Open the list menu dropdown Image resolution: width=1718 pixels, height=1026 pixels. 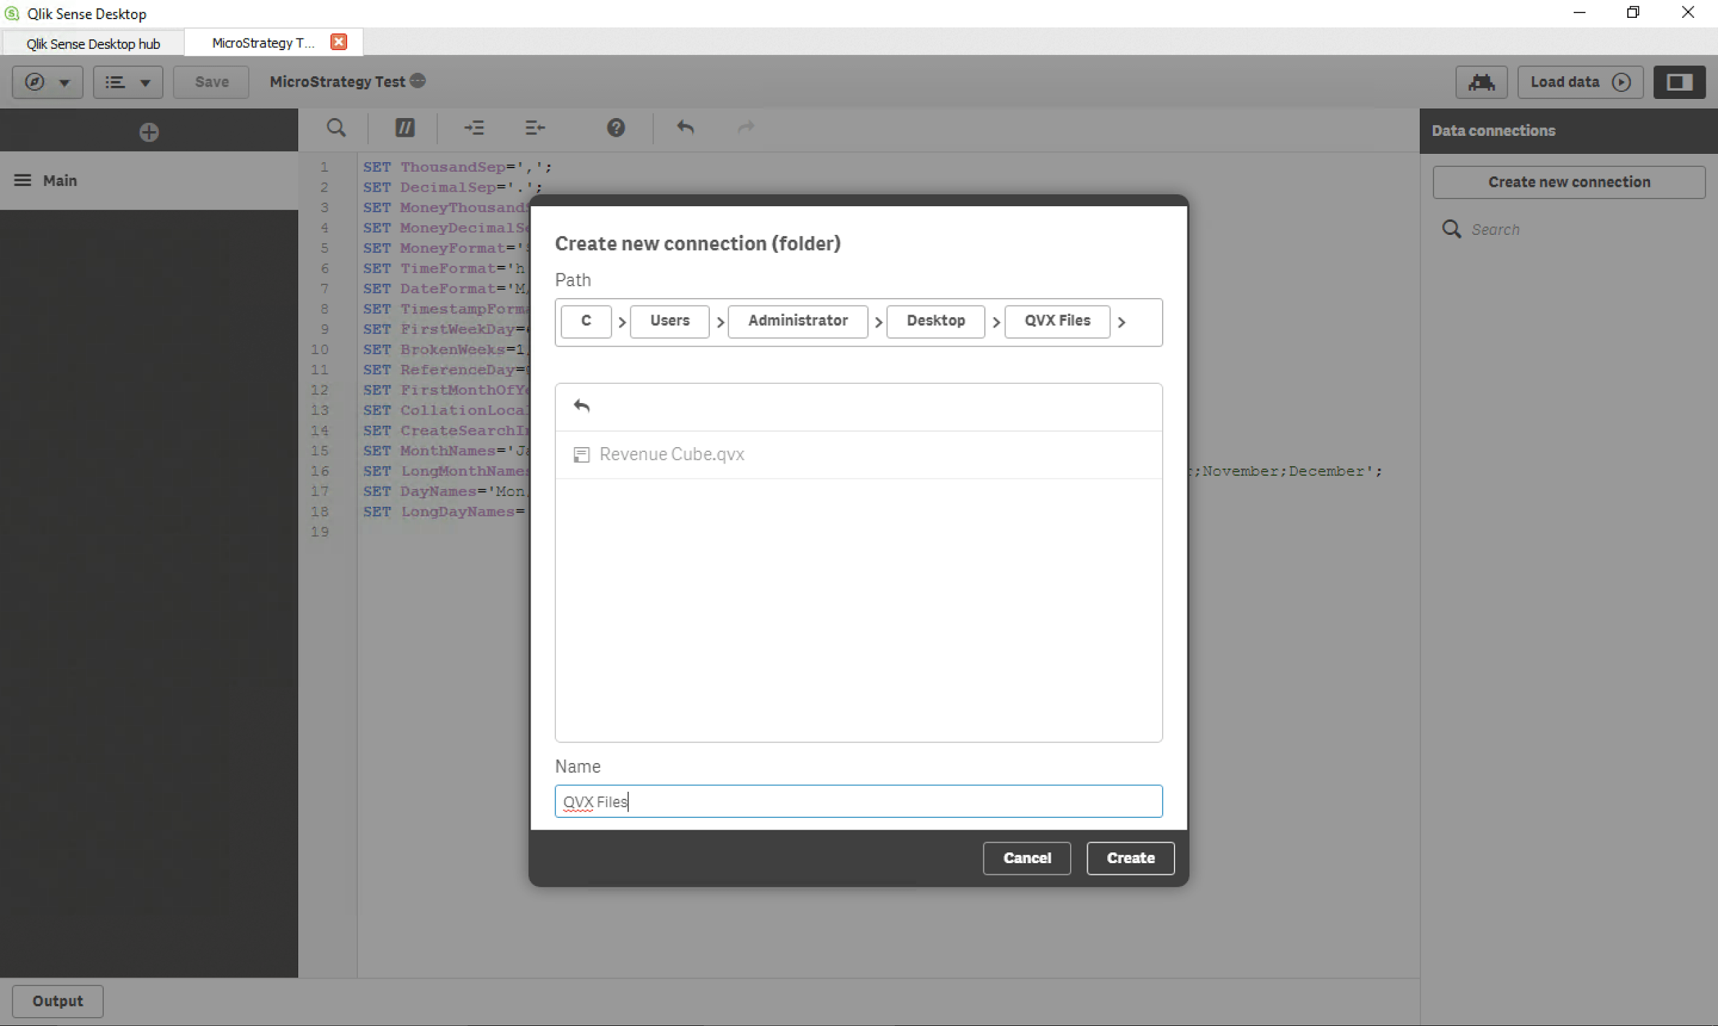click(x=128, y=82)
